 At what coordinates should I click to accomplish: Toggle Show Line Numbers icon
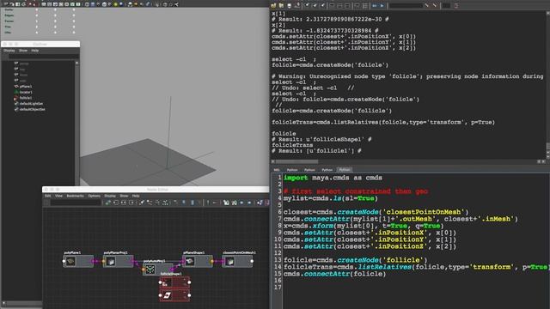click(364, 6)
